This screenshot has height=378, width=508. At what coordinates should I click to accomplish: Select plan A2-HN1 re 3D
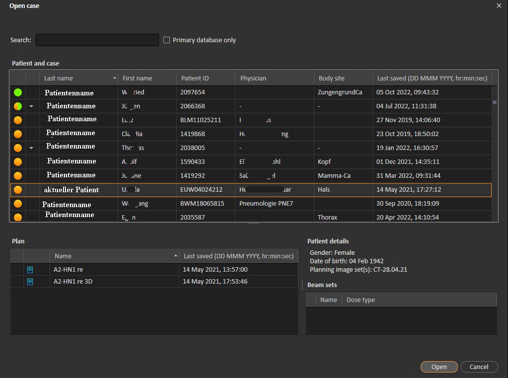(72, 282)
